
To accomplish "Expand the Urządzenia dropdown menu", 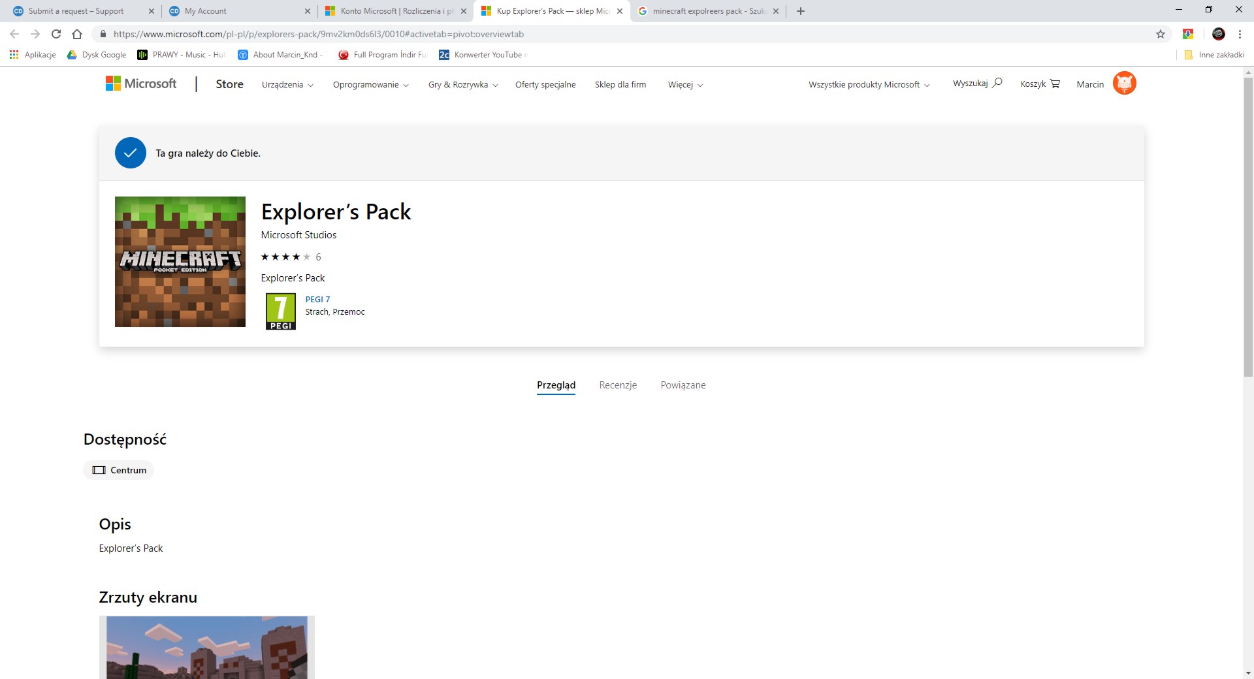I will click(x=287, y=85).
